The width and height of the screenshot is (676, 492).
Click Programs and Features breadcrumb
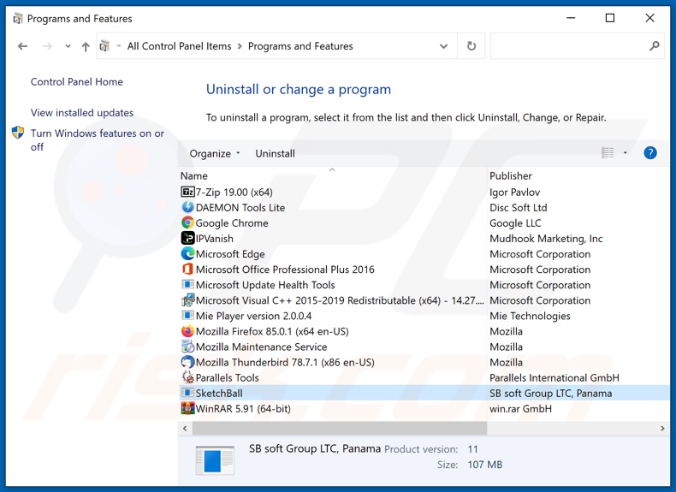click(300, 46)
